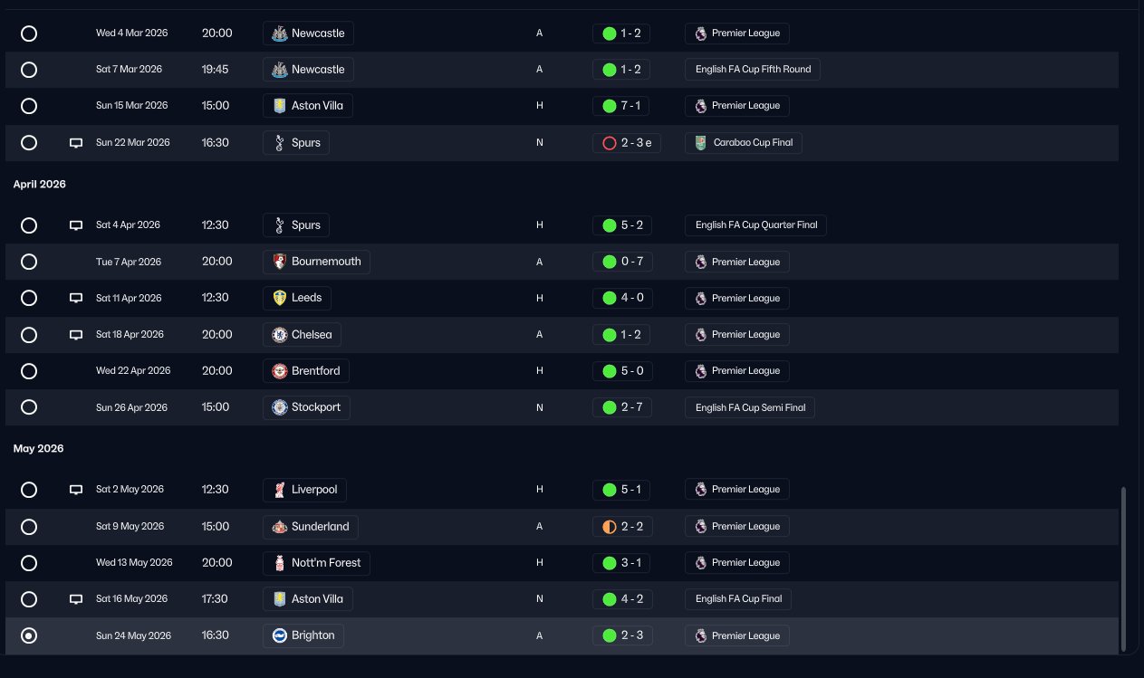The image size is (1144, 678).
Task: Select the radio button for Aston Villa home match
Action: click(29, 106)
